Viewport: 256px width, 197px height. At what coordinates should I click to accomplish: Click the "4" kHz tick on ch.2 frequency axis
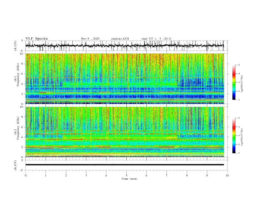[23, 137]
